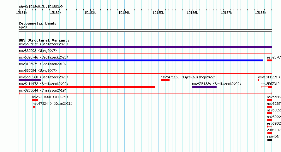Click the red bar under esv26783

270,60
